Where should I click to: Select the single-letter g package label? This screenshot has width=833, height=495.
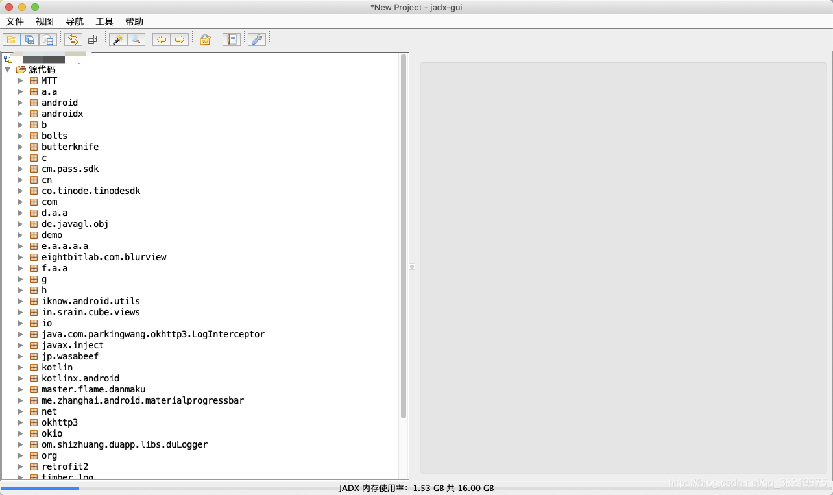[44, 279]
